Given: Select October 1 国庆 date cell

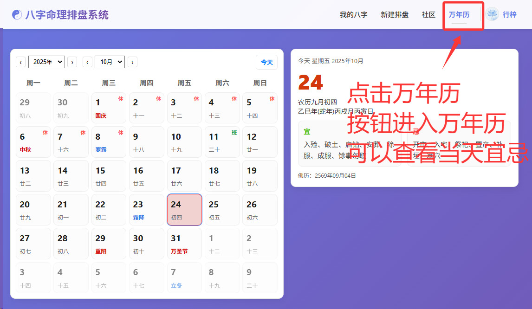Looking at the screenshot, I should click(109, 108).
